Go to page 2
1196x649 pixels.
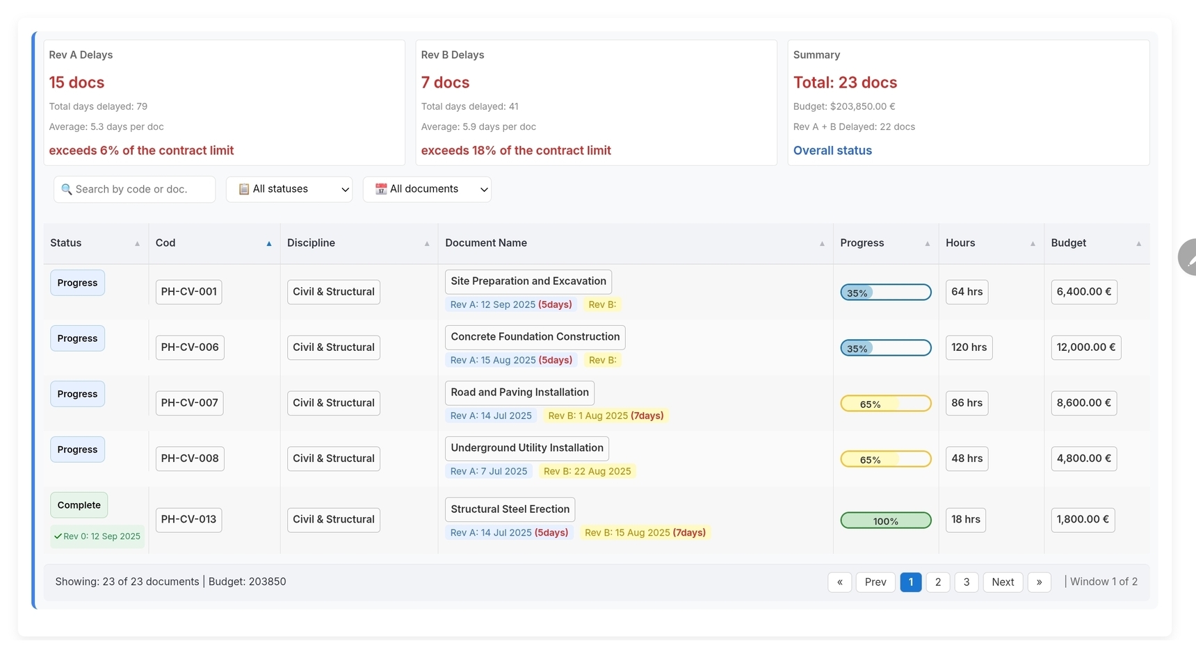point(938,582)
